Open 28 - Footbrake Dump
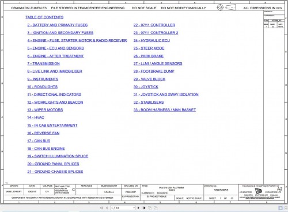Screen dimensions: 288x212 154,71
